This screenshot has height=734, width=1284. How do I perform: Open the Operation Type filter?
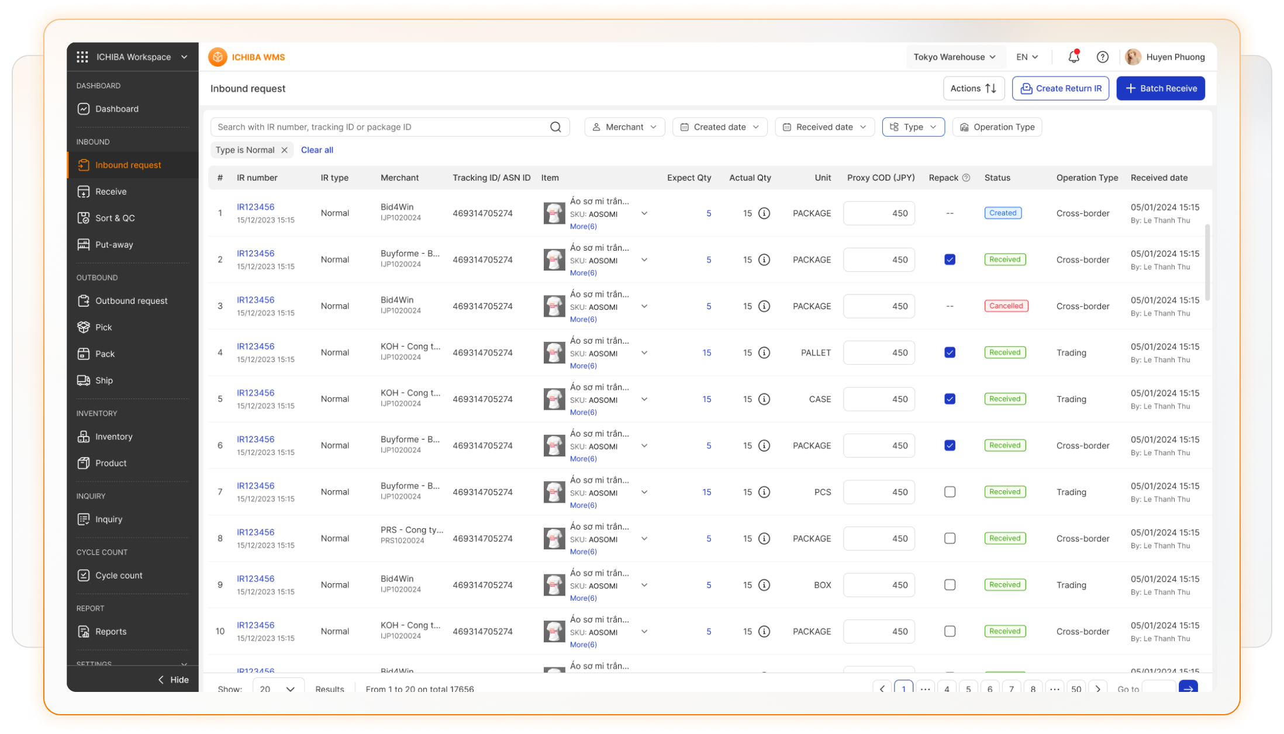997,127
